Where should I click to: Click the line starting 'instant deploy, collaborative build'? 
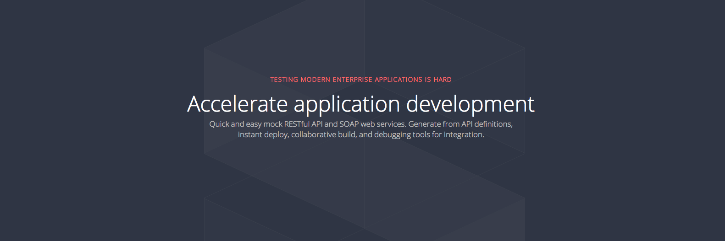361,134
